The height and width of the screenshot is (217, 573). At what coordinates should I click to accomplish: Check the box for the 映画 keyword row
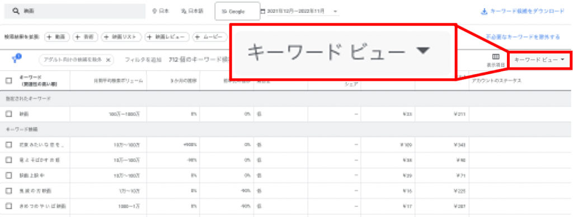(x=9, y=114)
